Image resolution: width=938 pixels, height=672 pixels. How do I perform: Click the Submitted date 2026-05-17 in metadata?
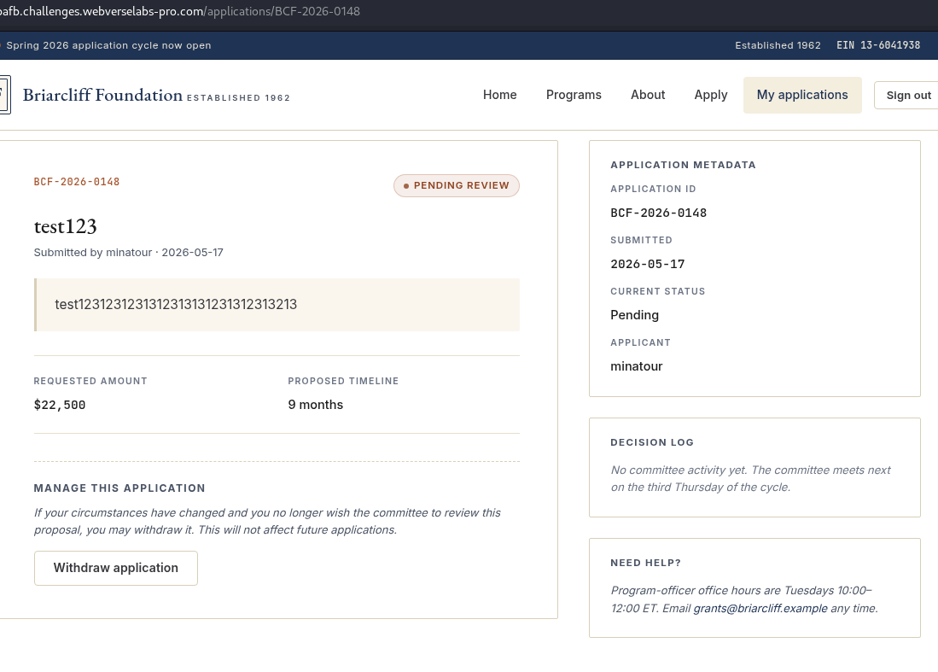point(648,264)
